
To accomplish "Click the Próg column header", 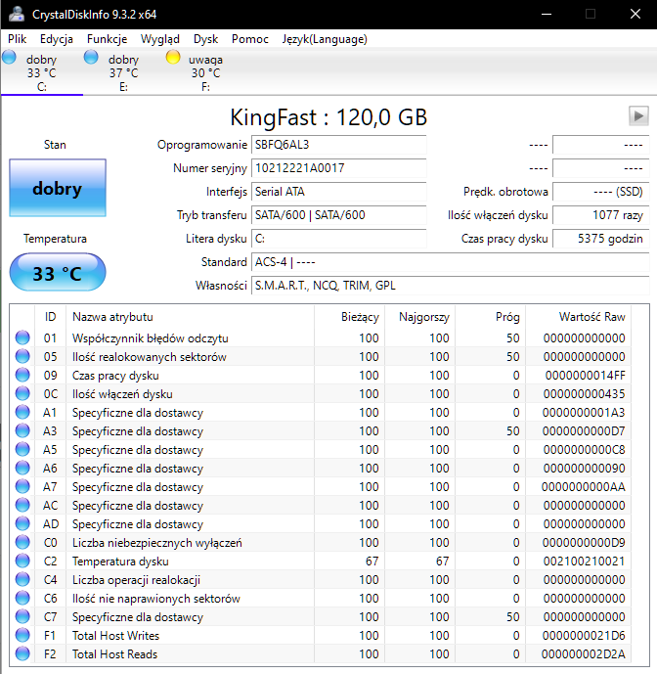I will pyautogui.click(x=491, y=317).
